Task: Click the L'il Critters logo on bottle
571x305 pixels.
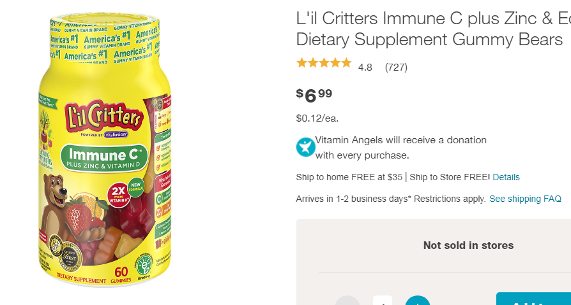Action: point(103,115)
